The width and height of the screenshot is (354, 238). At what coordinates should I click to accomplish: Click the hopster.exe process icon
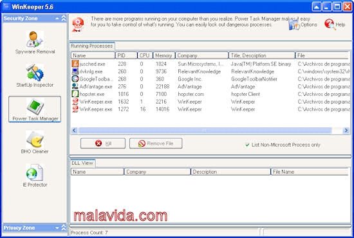pyautogui.click(x=75, y=94)
